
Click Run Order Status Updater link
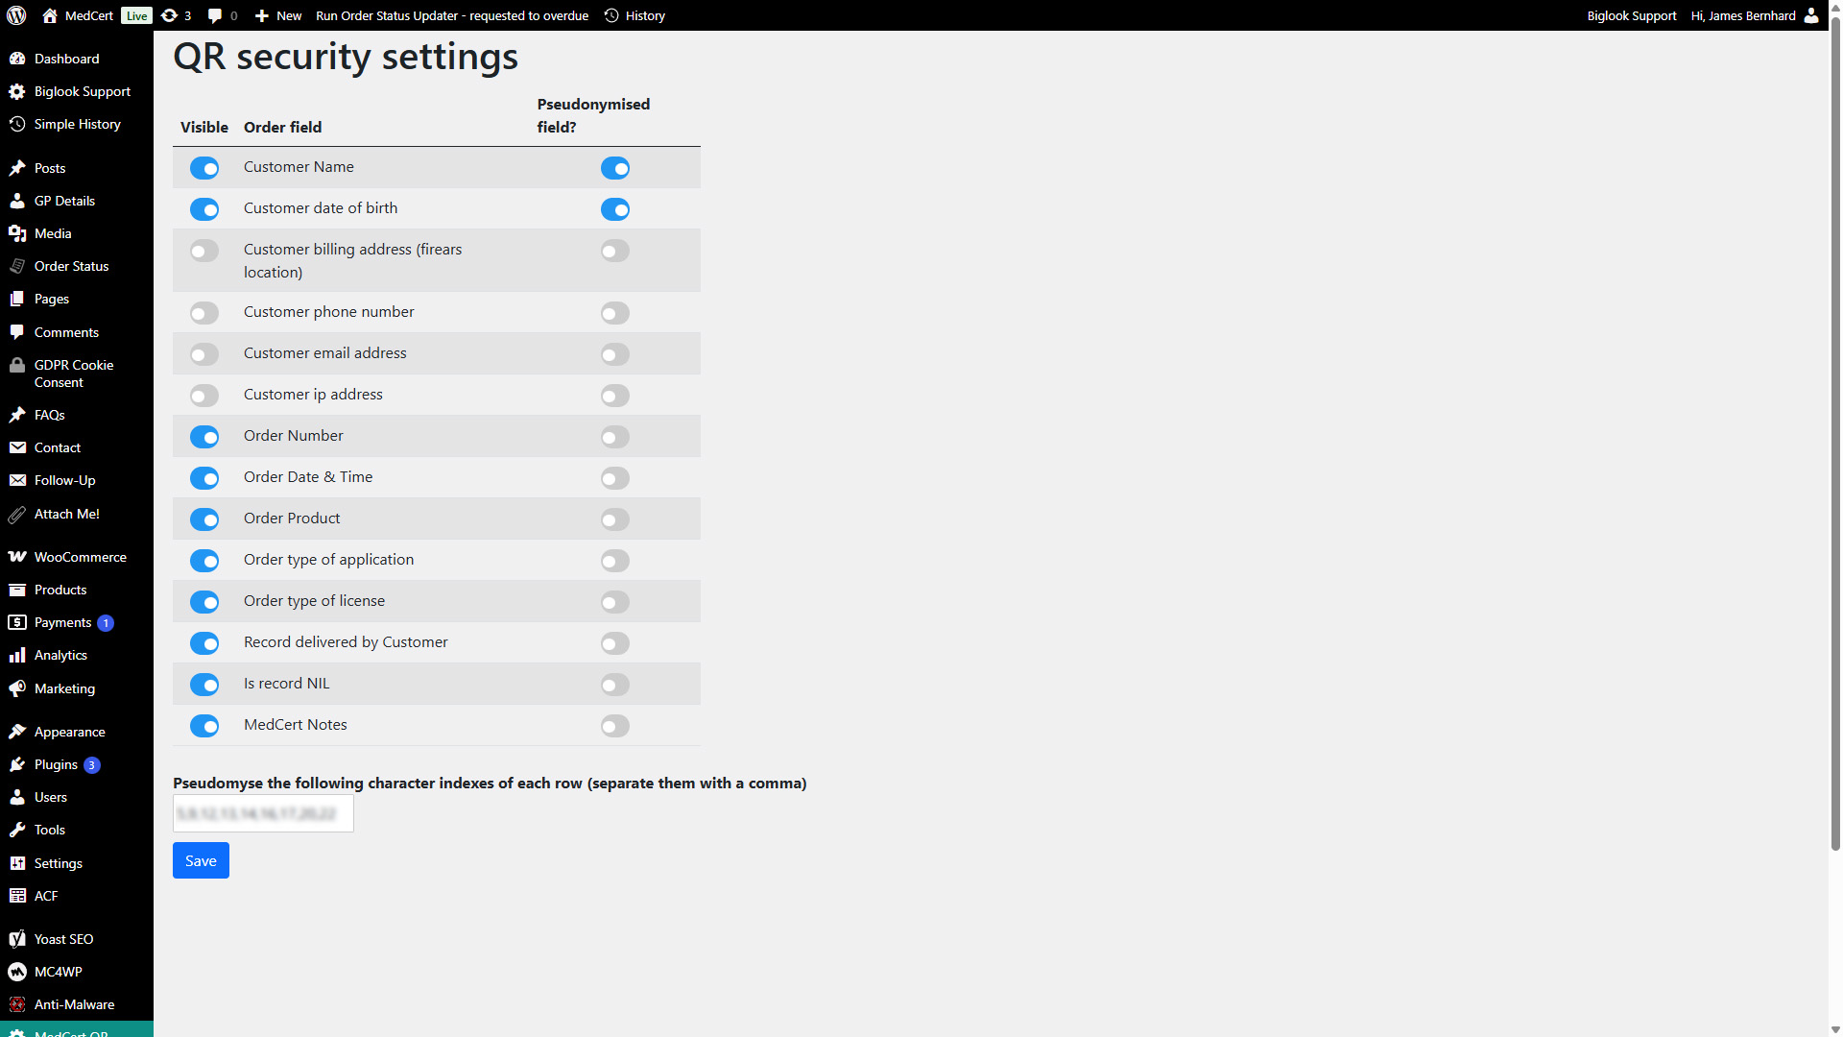point(452,15)
